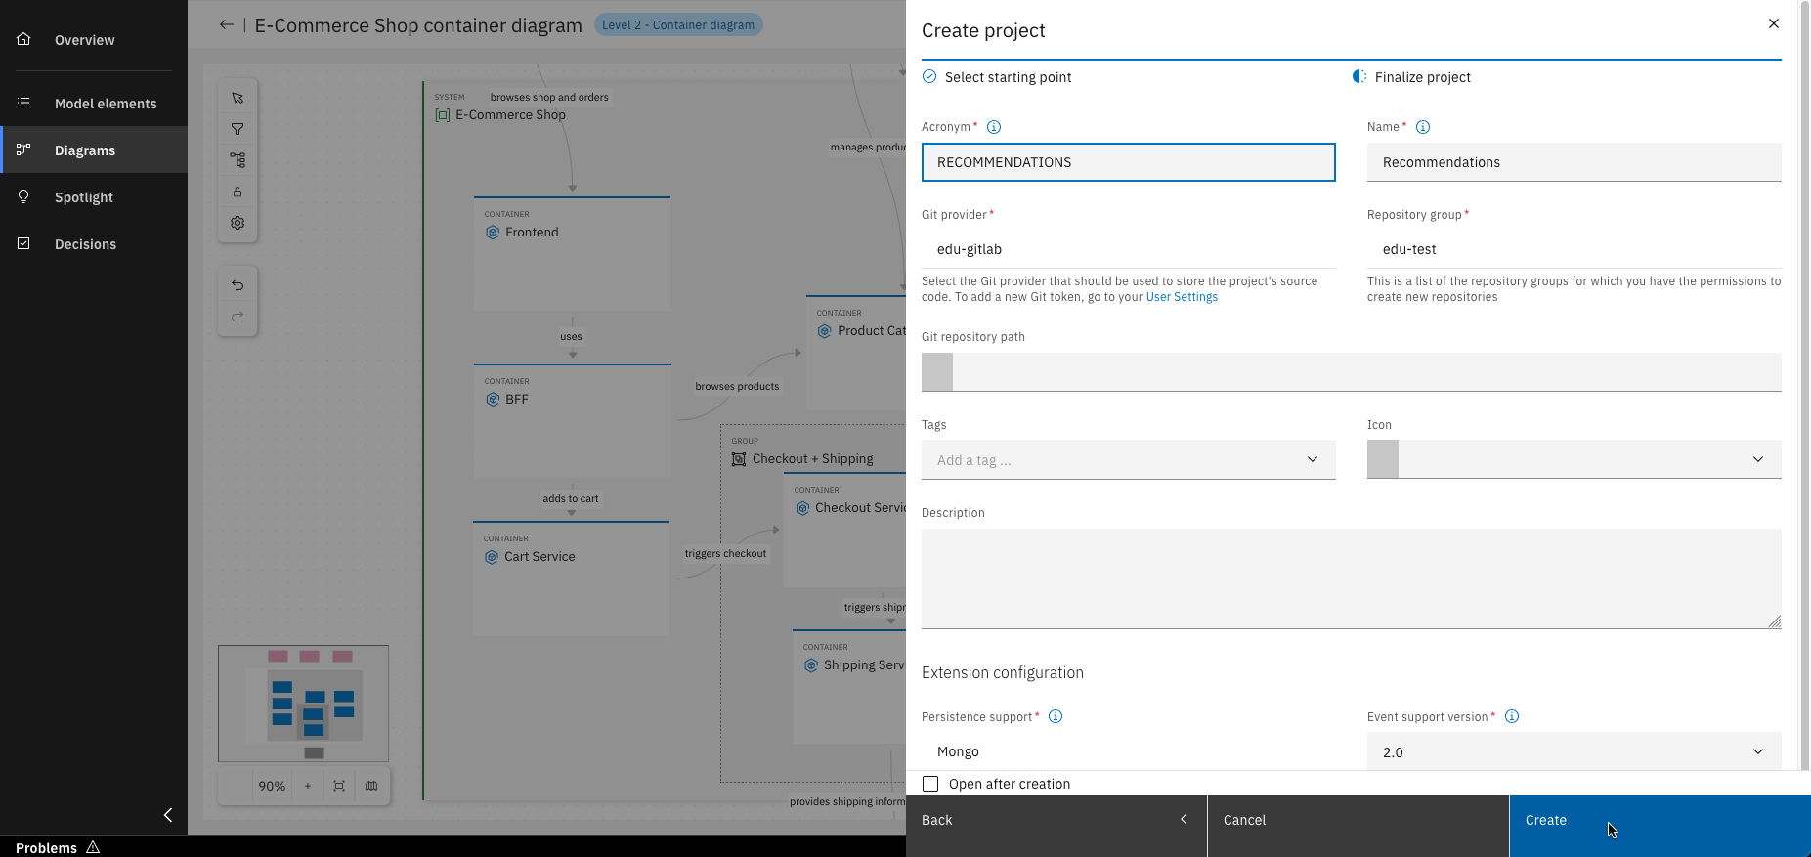Click the Level 2 - Container diagram badge
The image size is (1811, 857).
pos(678,25)
